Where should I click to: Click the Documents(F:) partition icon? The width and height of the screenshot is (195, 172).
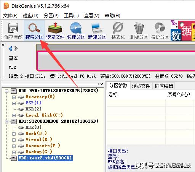coord(21,146)
